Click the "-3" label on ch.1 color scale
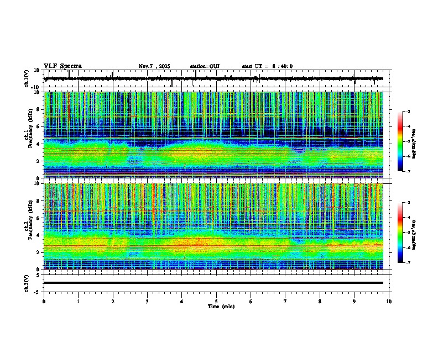This screenshot has width=438, height=338. coord(408,111)
